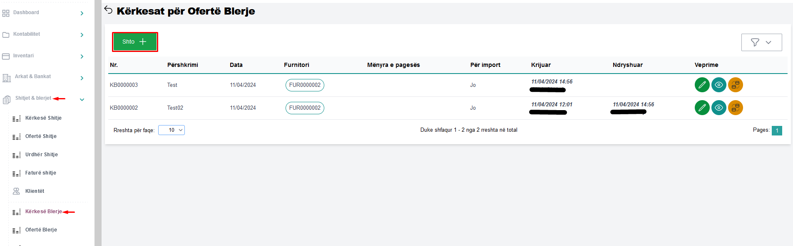Click the Dashboard grid icon in sidebar

(x=6, y=13)
